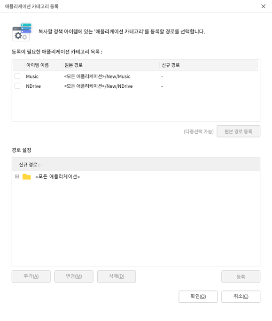Check the Music row checkbox
The height and width of the screenshot is (321, 272).
(17, 76)
